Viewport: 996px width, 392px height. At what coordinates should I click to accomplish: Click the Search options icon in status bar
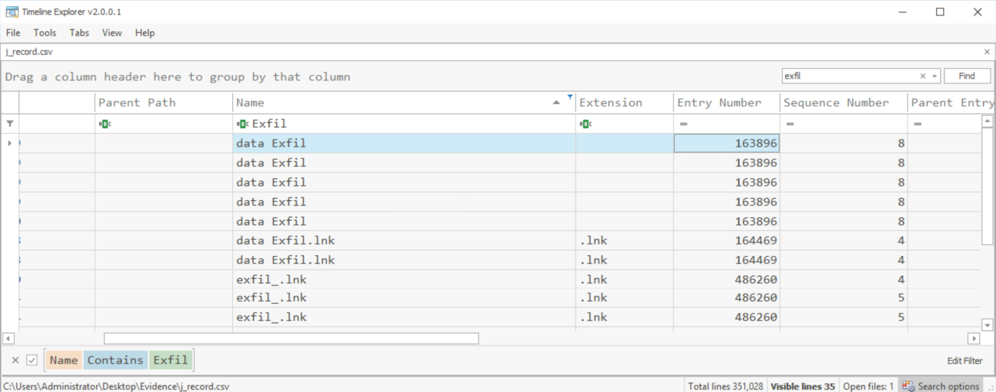click(908, 386)
